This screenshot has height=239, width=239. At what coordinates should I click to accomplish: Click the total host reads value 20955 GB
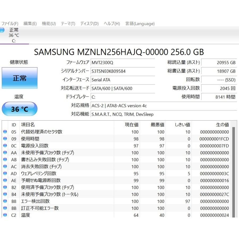219,63
